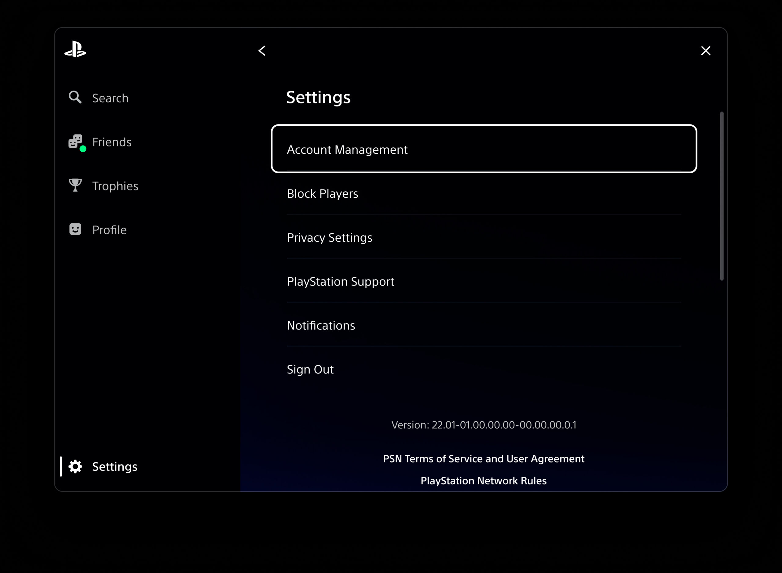Click the Profile smiley icon

click(x=75, y=229)
